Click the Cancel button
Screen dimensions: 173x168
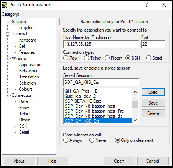point(153,161)
